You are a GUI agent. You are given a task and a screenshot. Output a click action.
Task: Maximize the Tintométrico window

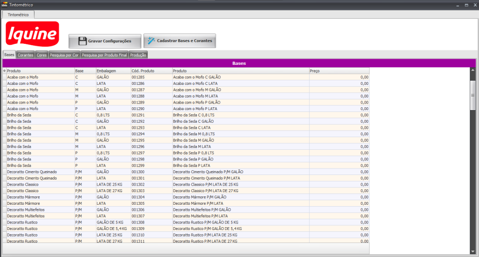coord(466,4)
